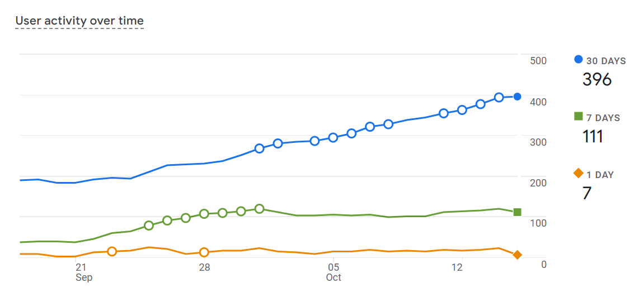Click the hollow blue marker above 05 Oct
Image resolution: width=643 pixels, height=302 pixels.
[x=333, y=137]
